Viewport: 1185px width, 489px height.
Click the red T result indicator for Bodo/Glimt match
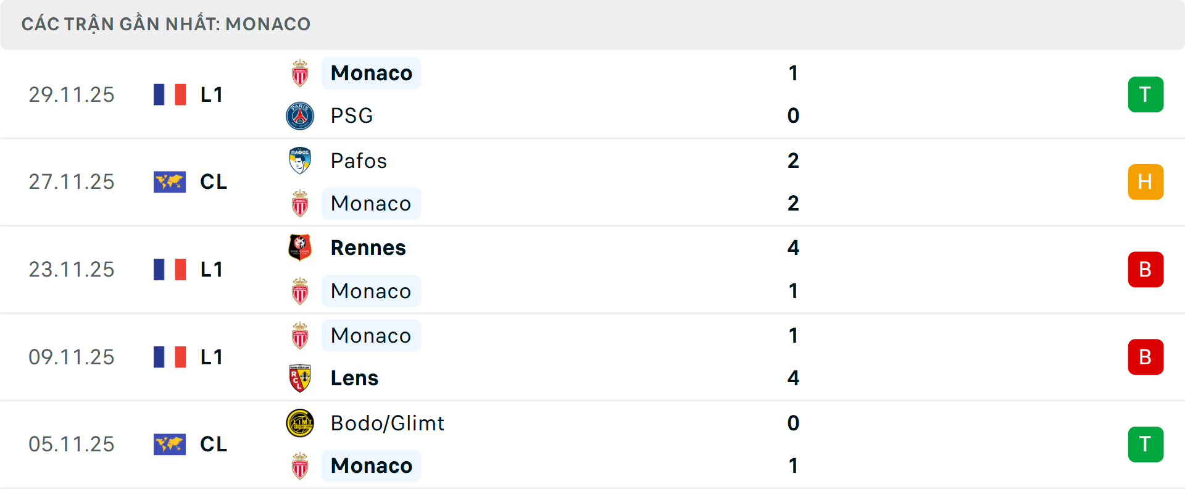coord(1145,444)
